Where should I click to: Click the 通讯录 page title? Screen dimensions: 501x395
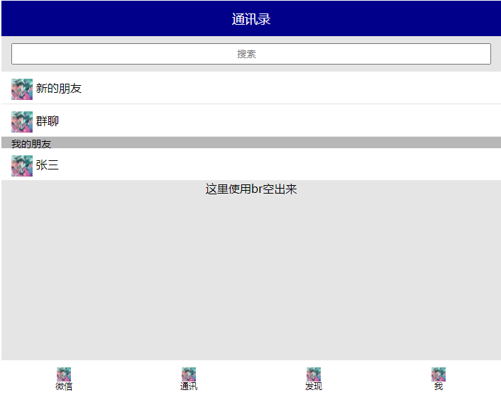tap(250, 19)
